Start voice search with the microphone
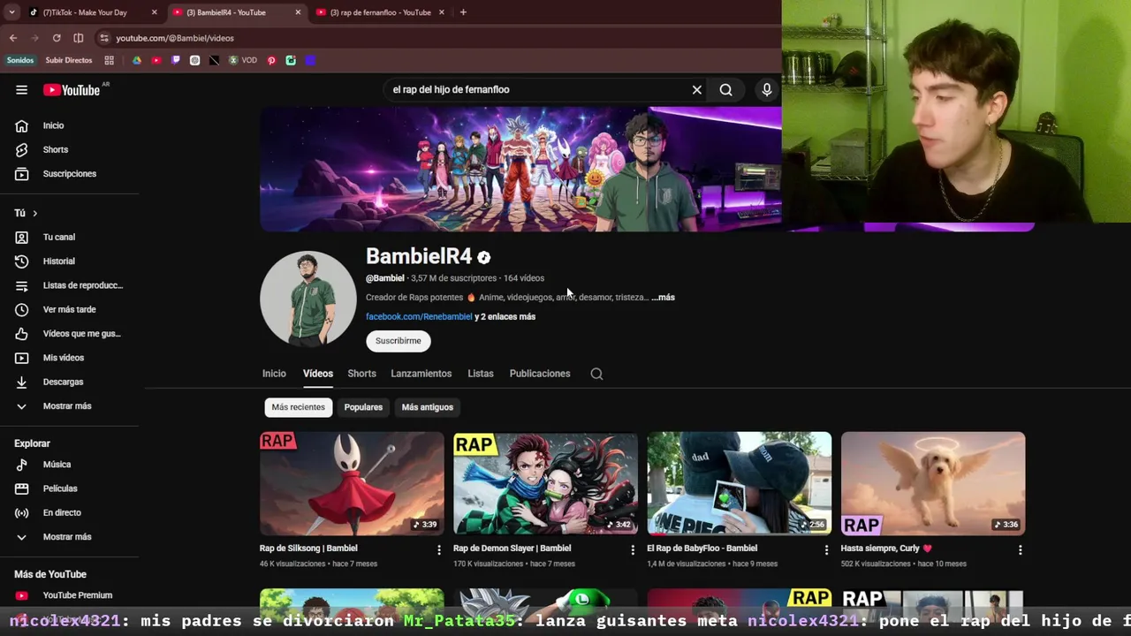Image resolution: width=1131 pixels, height=636 pixels. point(767,89)
